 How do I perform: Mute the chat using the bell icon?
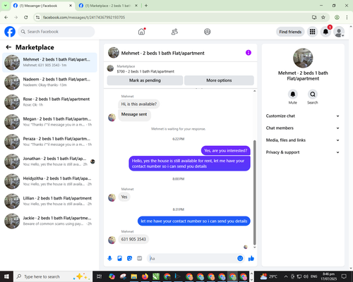(293, 94)
